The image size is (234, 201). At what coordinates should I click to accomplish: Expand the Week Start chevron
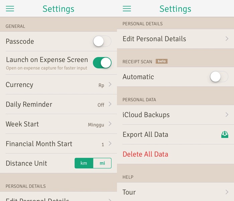click(110, 124)
